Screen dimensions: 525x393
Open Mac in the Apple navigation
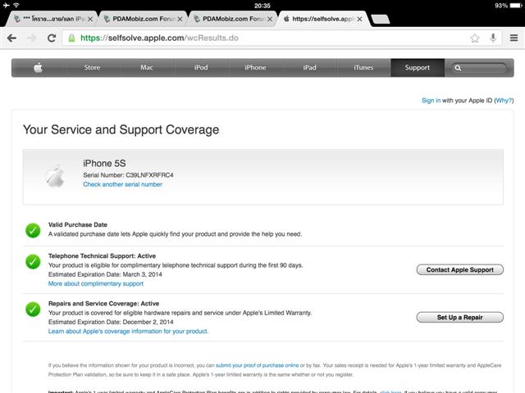[146, 68]
